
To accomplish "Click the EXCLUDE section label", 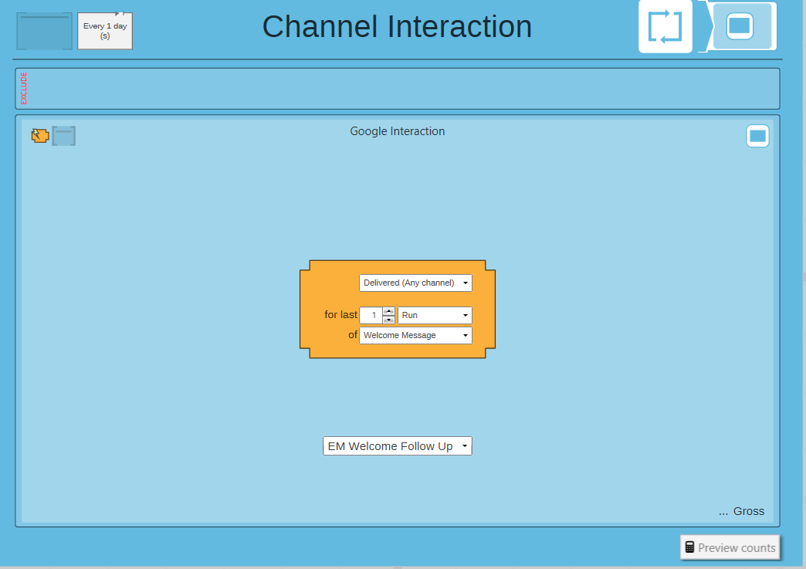I will (x=24, y=89).
